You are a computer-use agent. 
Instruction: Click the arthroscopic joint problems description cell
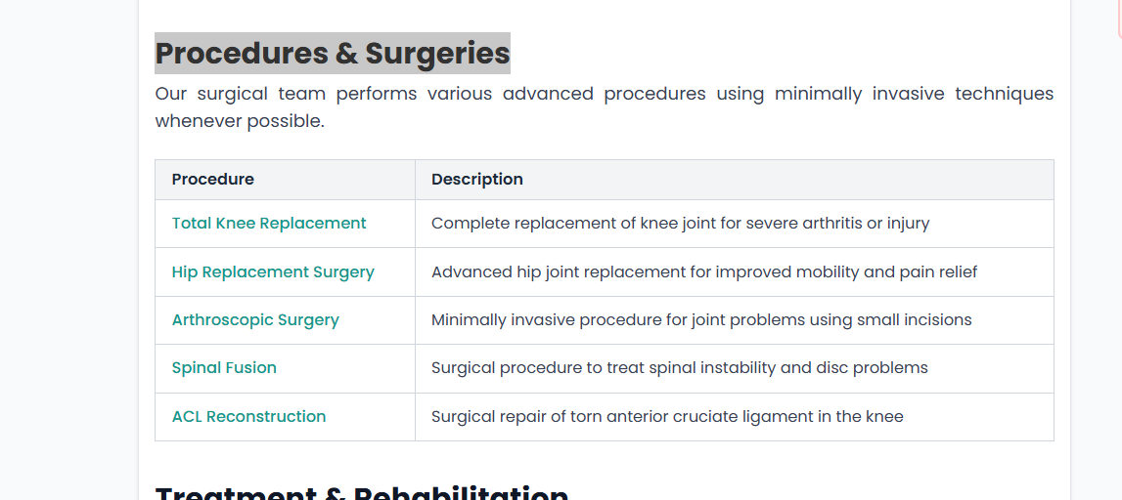[x=701, y=320]
